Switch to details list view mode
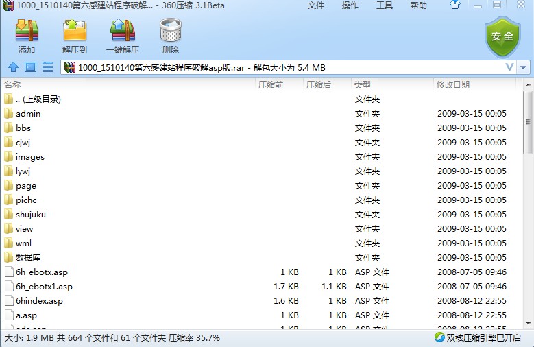The width and height of the screenshot is (534, 347). (47, 67)
